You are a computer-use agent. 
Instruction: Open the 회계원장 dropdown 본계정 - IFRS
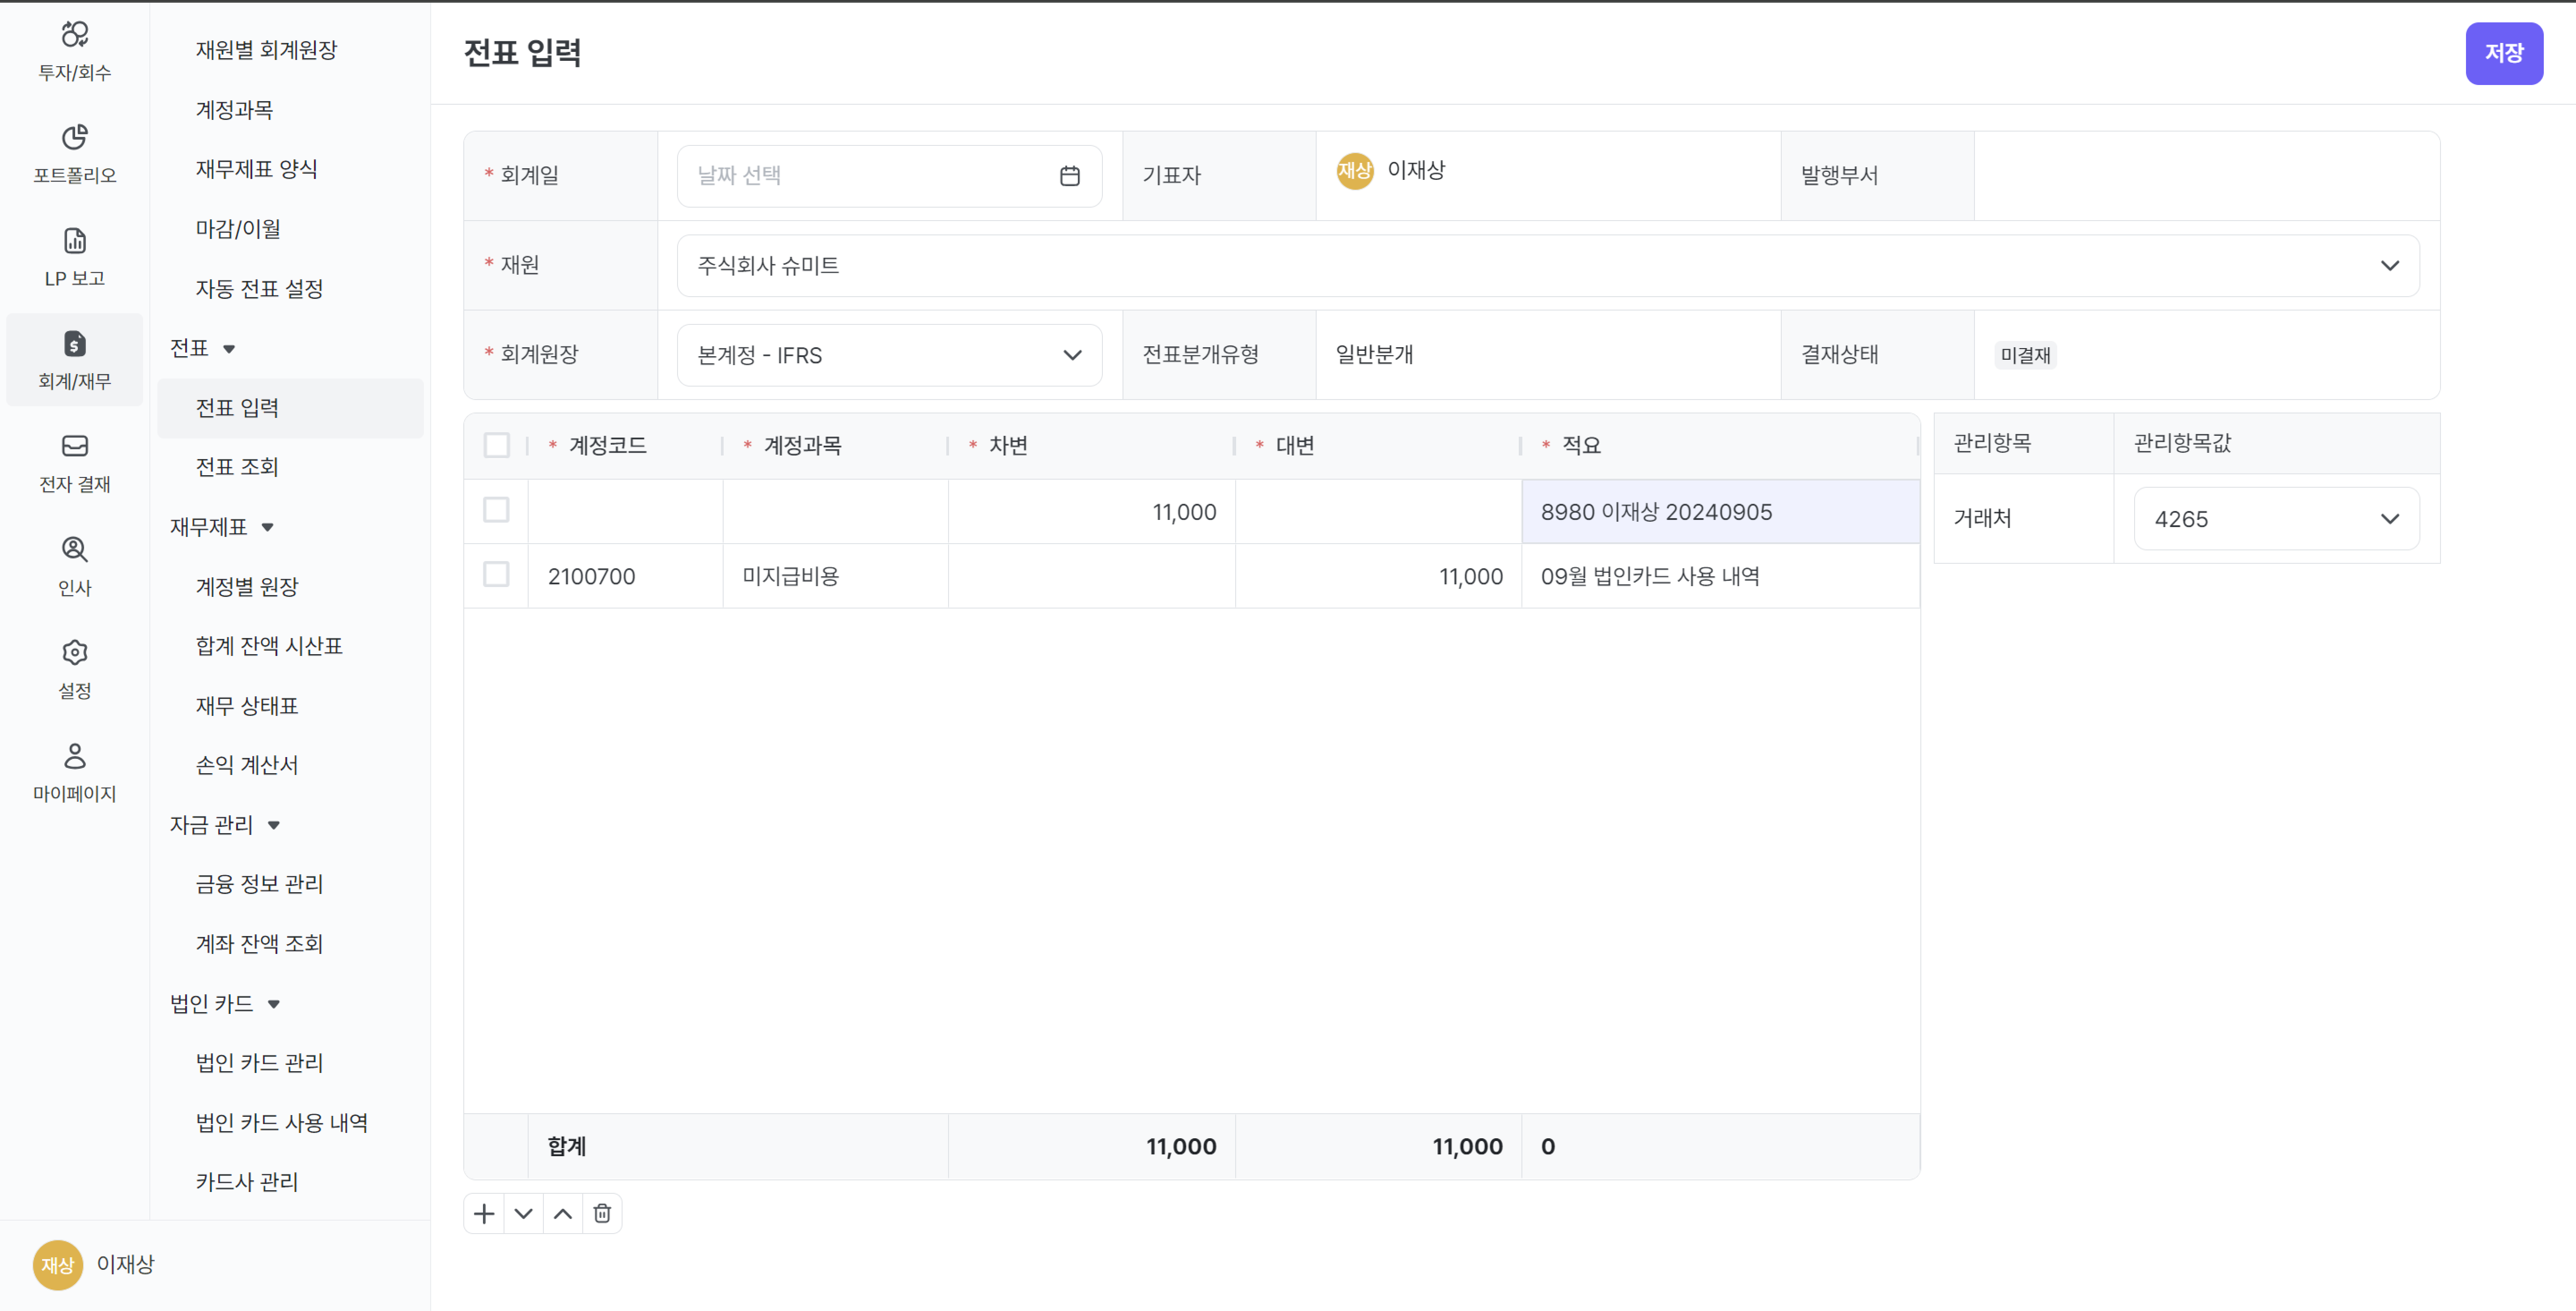889,355
